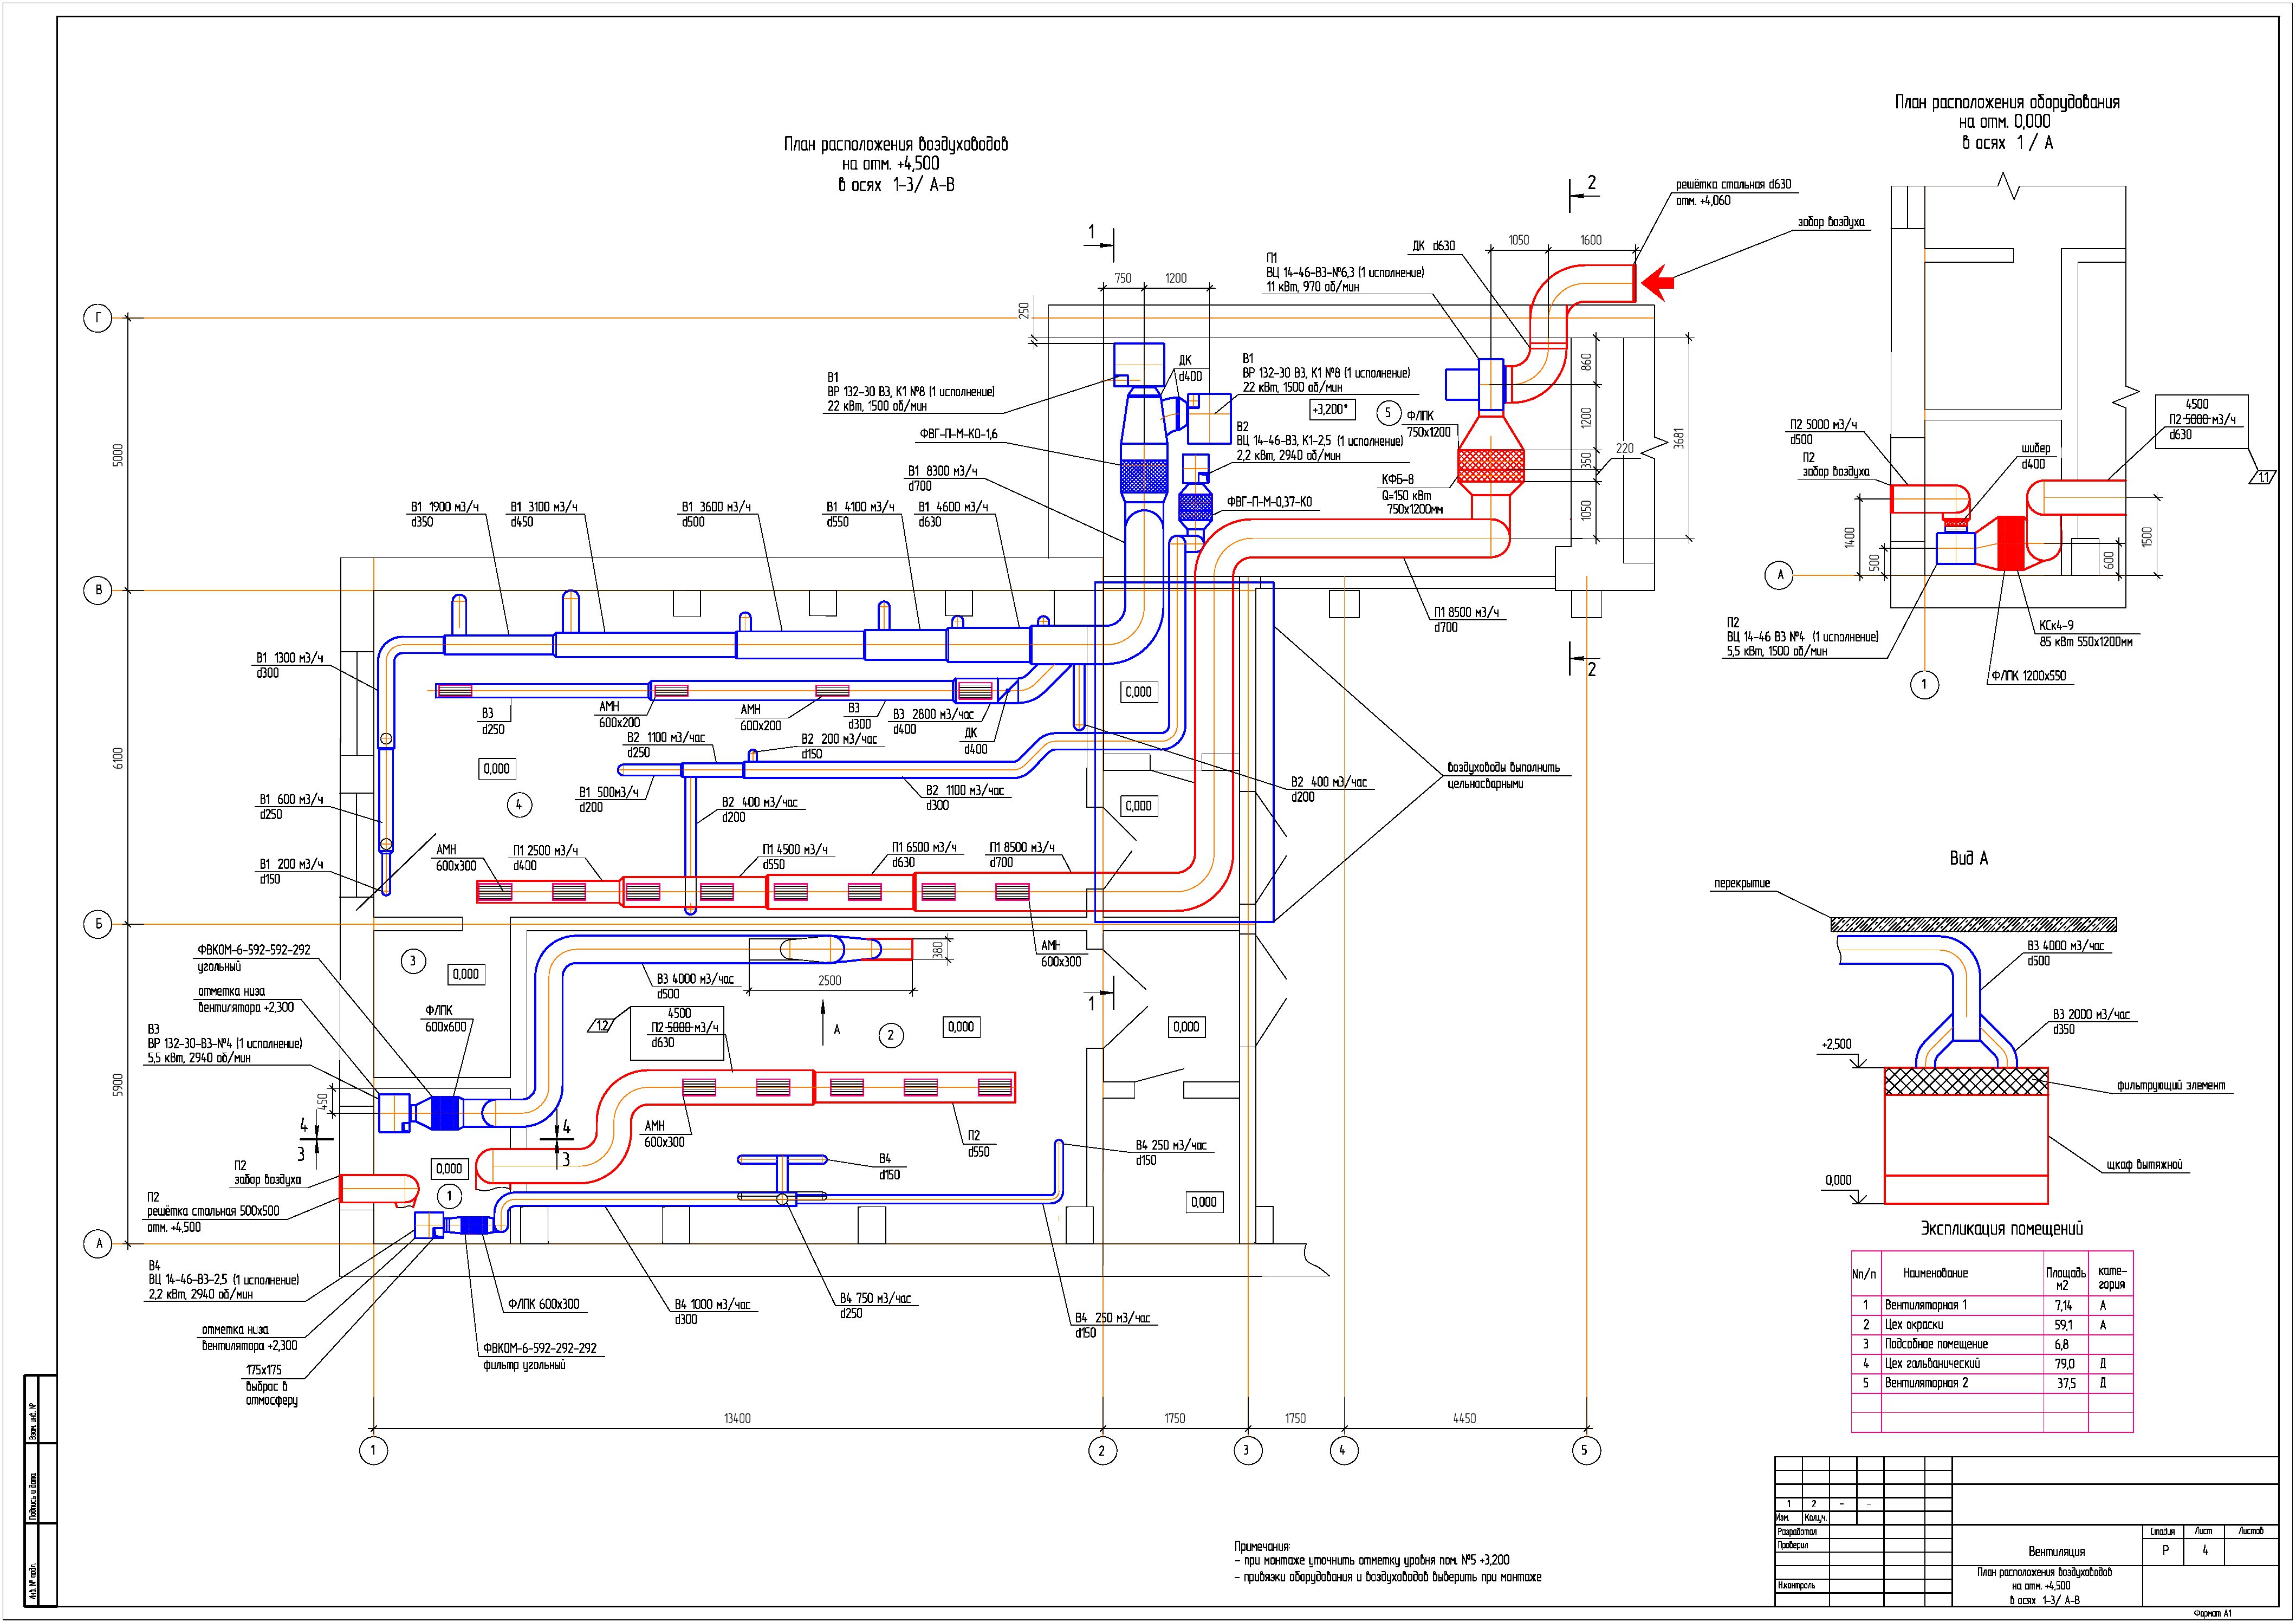Viewport: 2296px width, 1622px height.
Task: Click grid axis marker "Г"
Action: (x=97, y=319)
